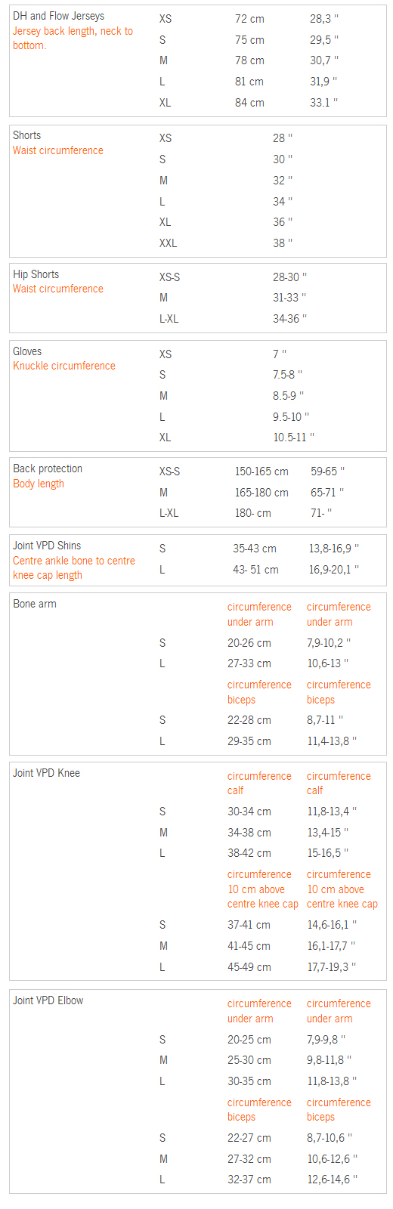
Task: Click the Bone arm section heading
Action: [x=35, y=604]
